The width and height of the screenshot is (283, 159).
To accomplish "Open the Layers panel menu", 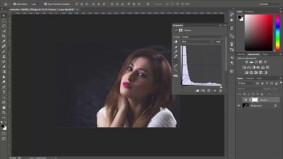I will tap(280, 78).
